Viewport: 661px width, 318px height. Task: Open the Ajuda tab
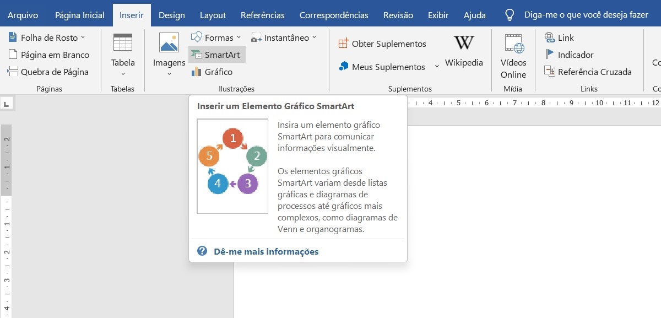tap(474, 15)
